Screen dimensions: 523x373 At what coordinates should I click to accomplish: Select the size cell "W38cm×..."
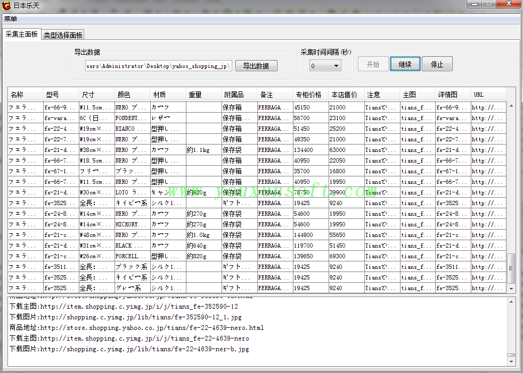click(97, 150)
